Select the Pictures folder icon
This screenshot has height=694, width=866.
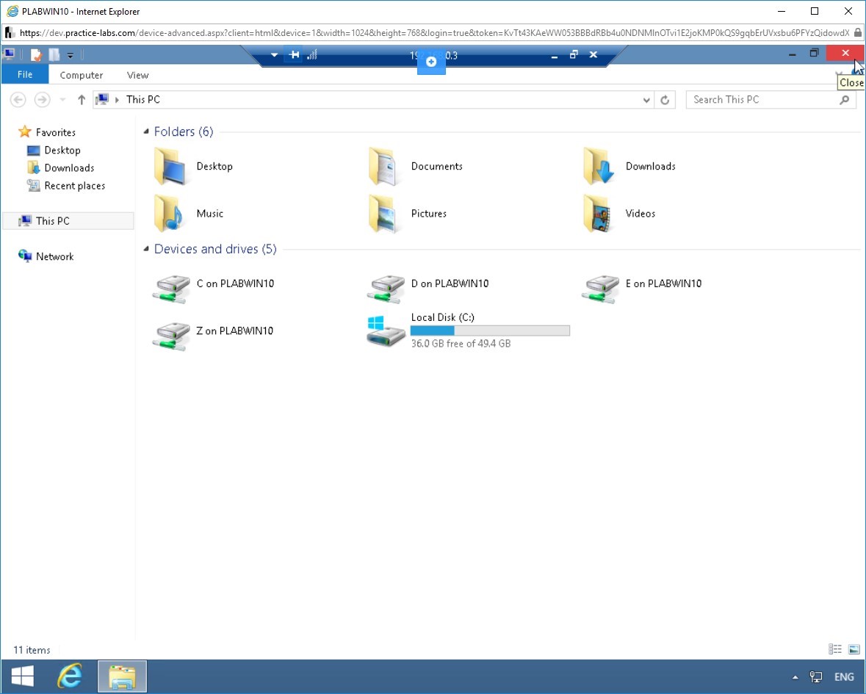pyautogui.click(x=384, y=214)
